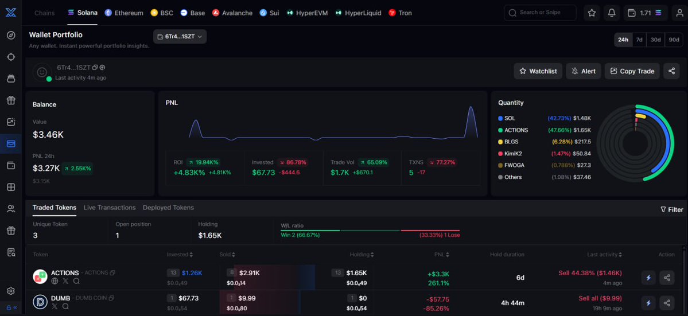Click the share icon in ACTIONS row
The width and height of the screenshot is (688, 316).
667,278
